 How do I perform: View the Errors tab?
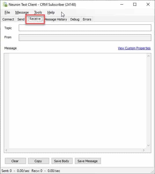87,19
